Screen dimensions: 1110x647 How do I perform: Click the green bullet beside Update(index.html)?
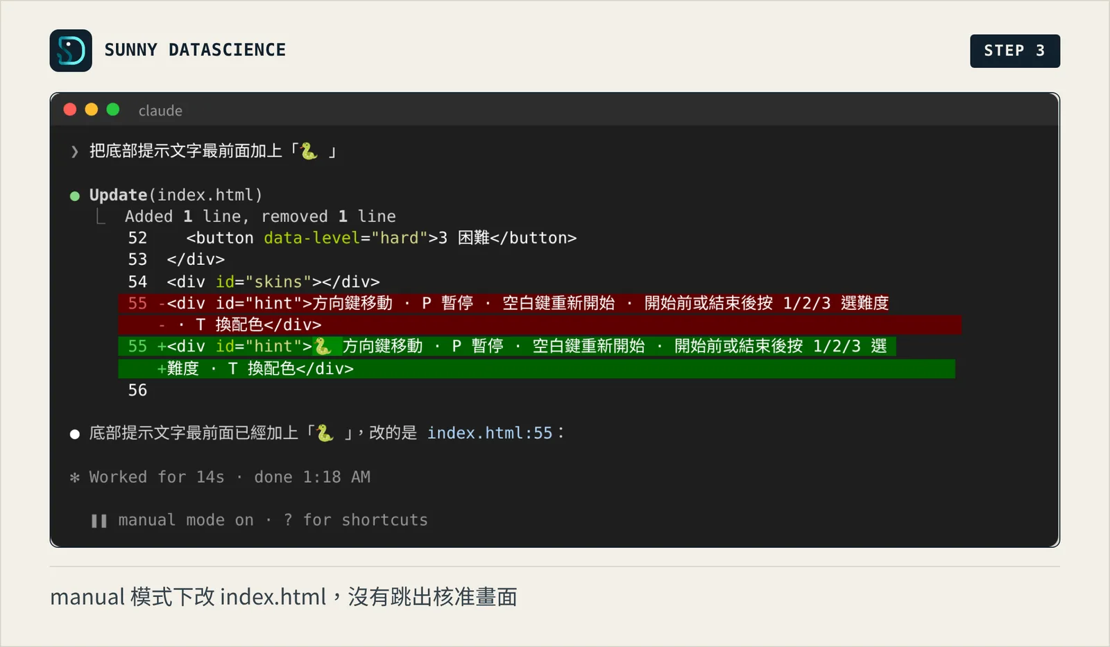[75, 196]
